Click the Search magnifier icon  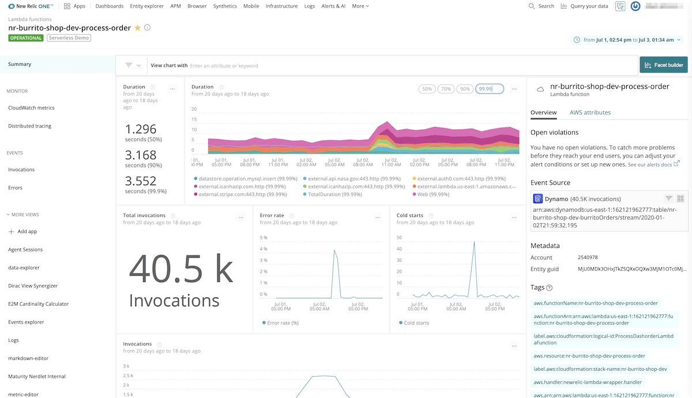[x=532, y=6]
